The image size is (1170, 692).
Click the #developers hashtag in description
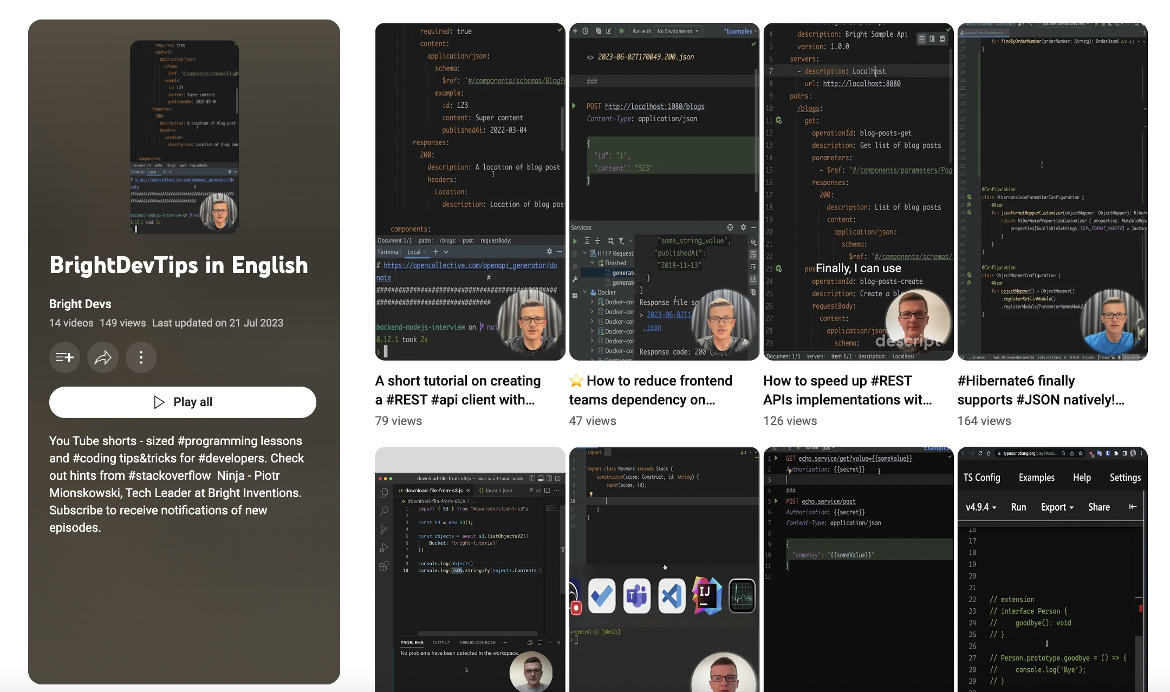[232, 458]
